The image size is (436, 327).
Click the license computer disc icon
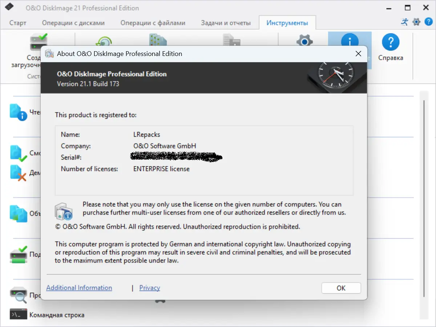pos(64,211)
